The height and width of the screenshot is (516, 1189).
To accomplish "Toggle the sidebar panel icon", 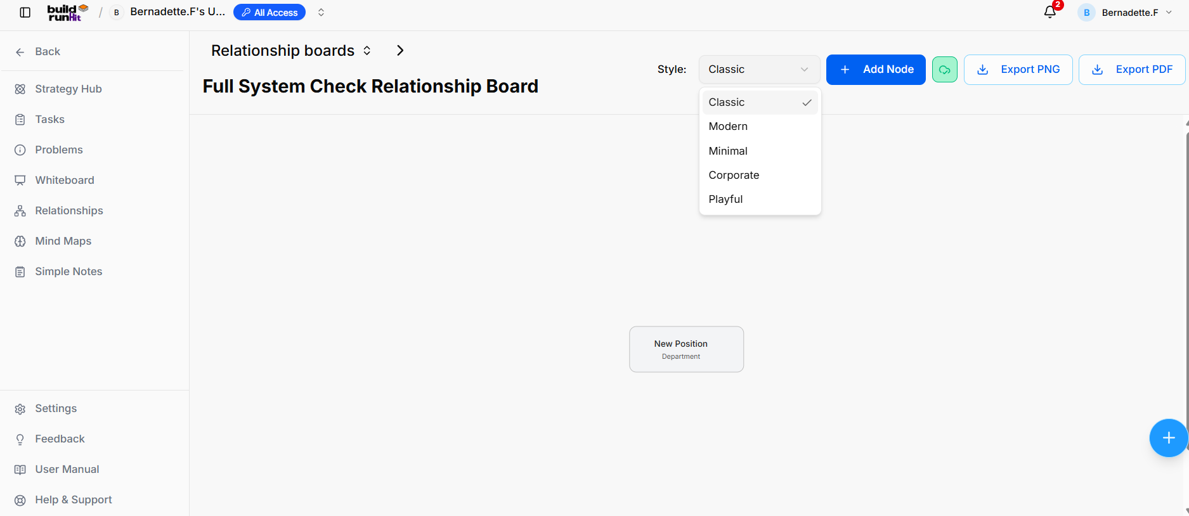I will [x=25, y=13].
